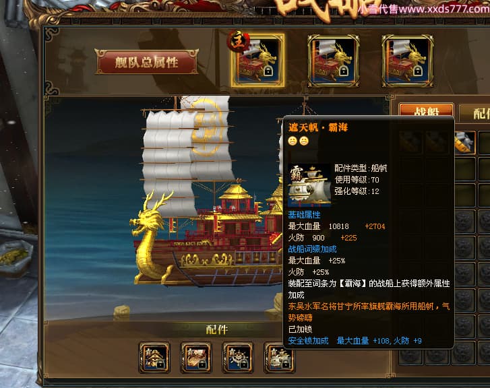Image resolution: width=490 pixels, height=388 pixels.
Task: Click the 遮天帆·霸海 item icon in tooltip
Action: tap(309, 185)
